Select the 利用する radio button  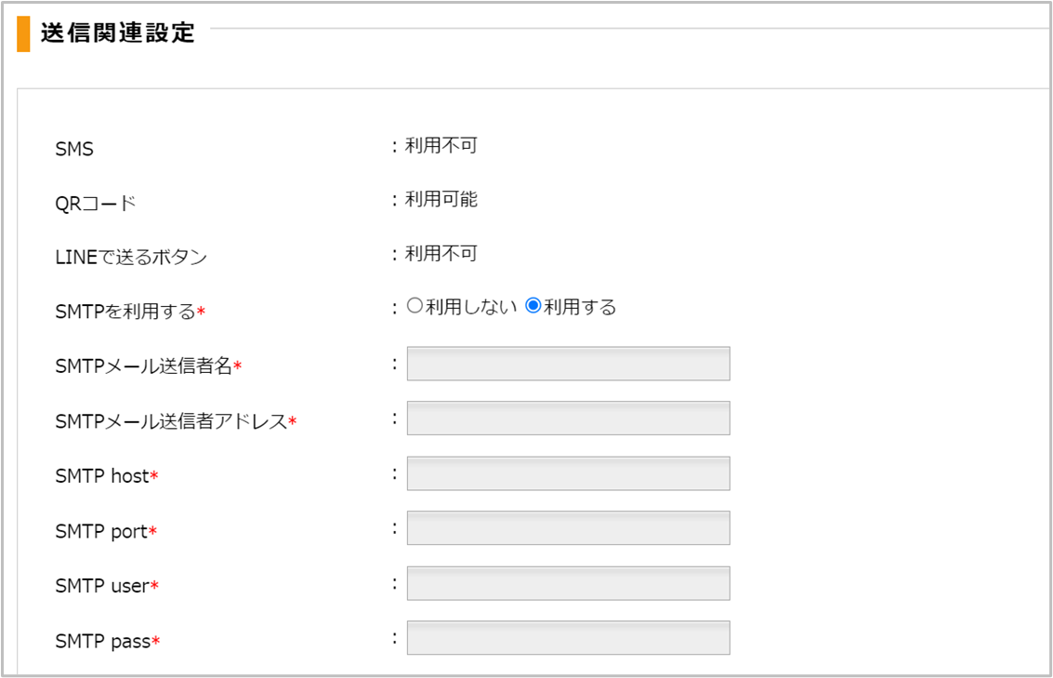click(533, 307)
